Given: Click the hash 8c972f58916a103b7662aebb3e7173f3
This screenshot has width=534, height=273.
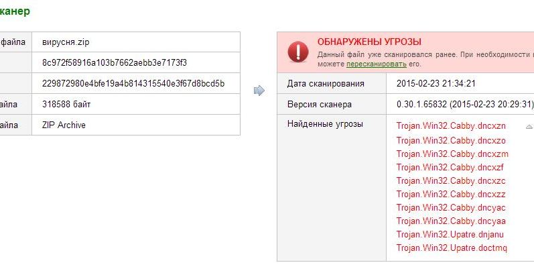Looking at the screenshot, I should (x=114, y=63).
